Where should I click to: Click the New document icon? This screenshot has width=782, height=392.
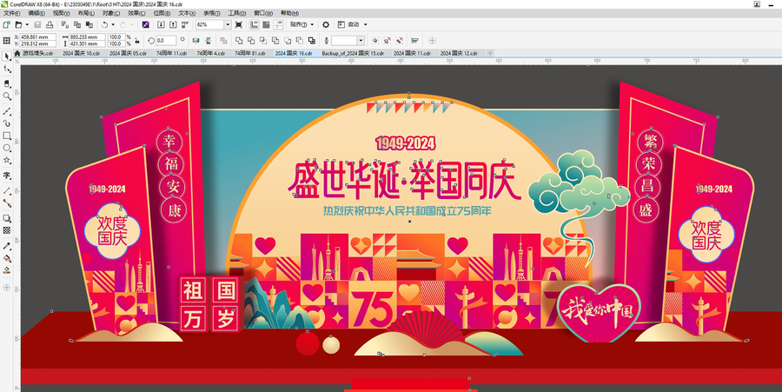tap(6, 24)
